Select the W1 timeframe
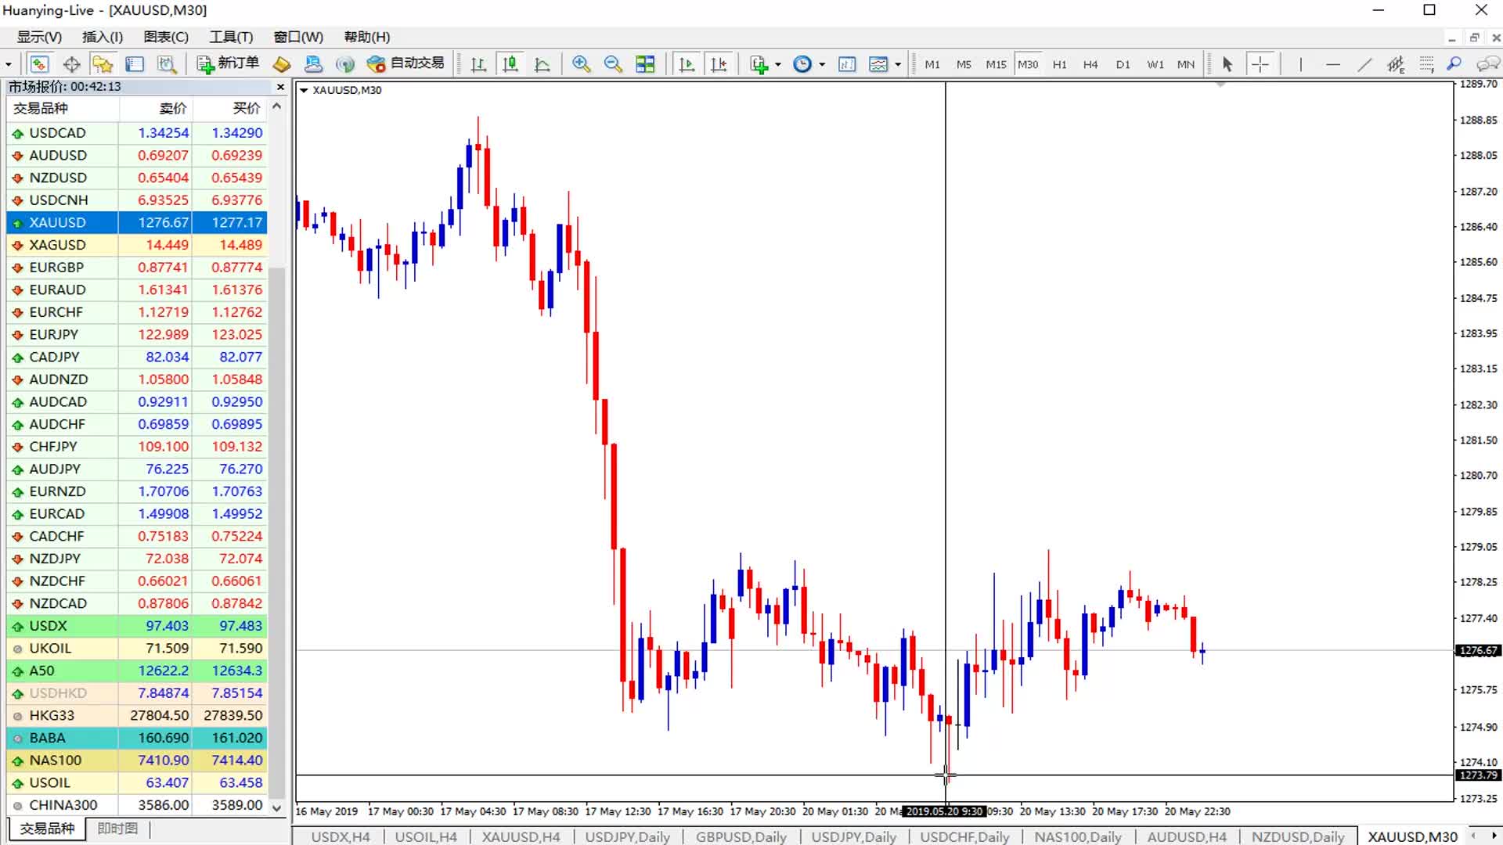Image resolution: width=1503 pixels, height=845 pixels. point(1155,64)
